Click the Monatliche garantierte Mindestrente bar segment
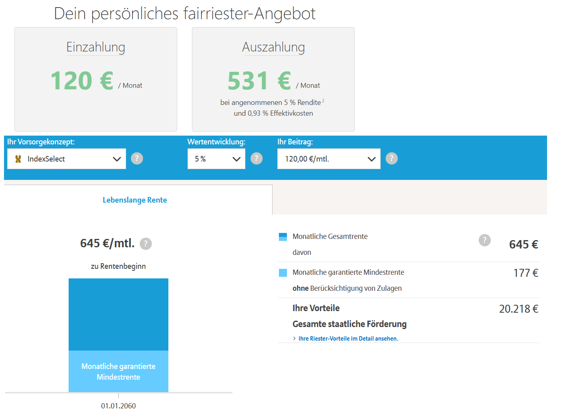The image size is (563, 416). (x=119, y=371)
